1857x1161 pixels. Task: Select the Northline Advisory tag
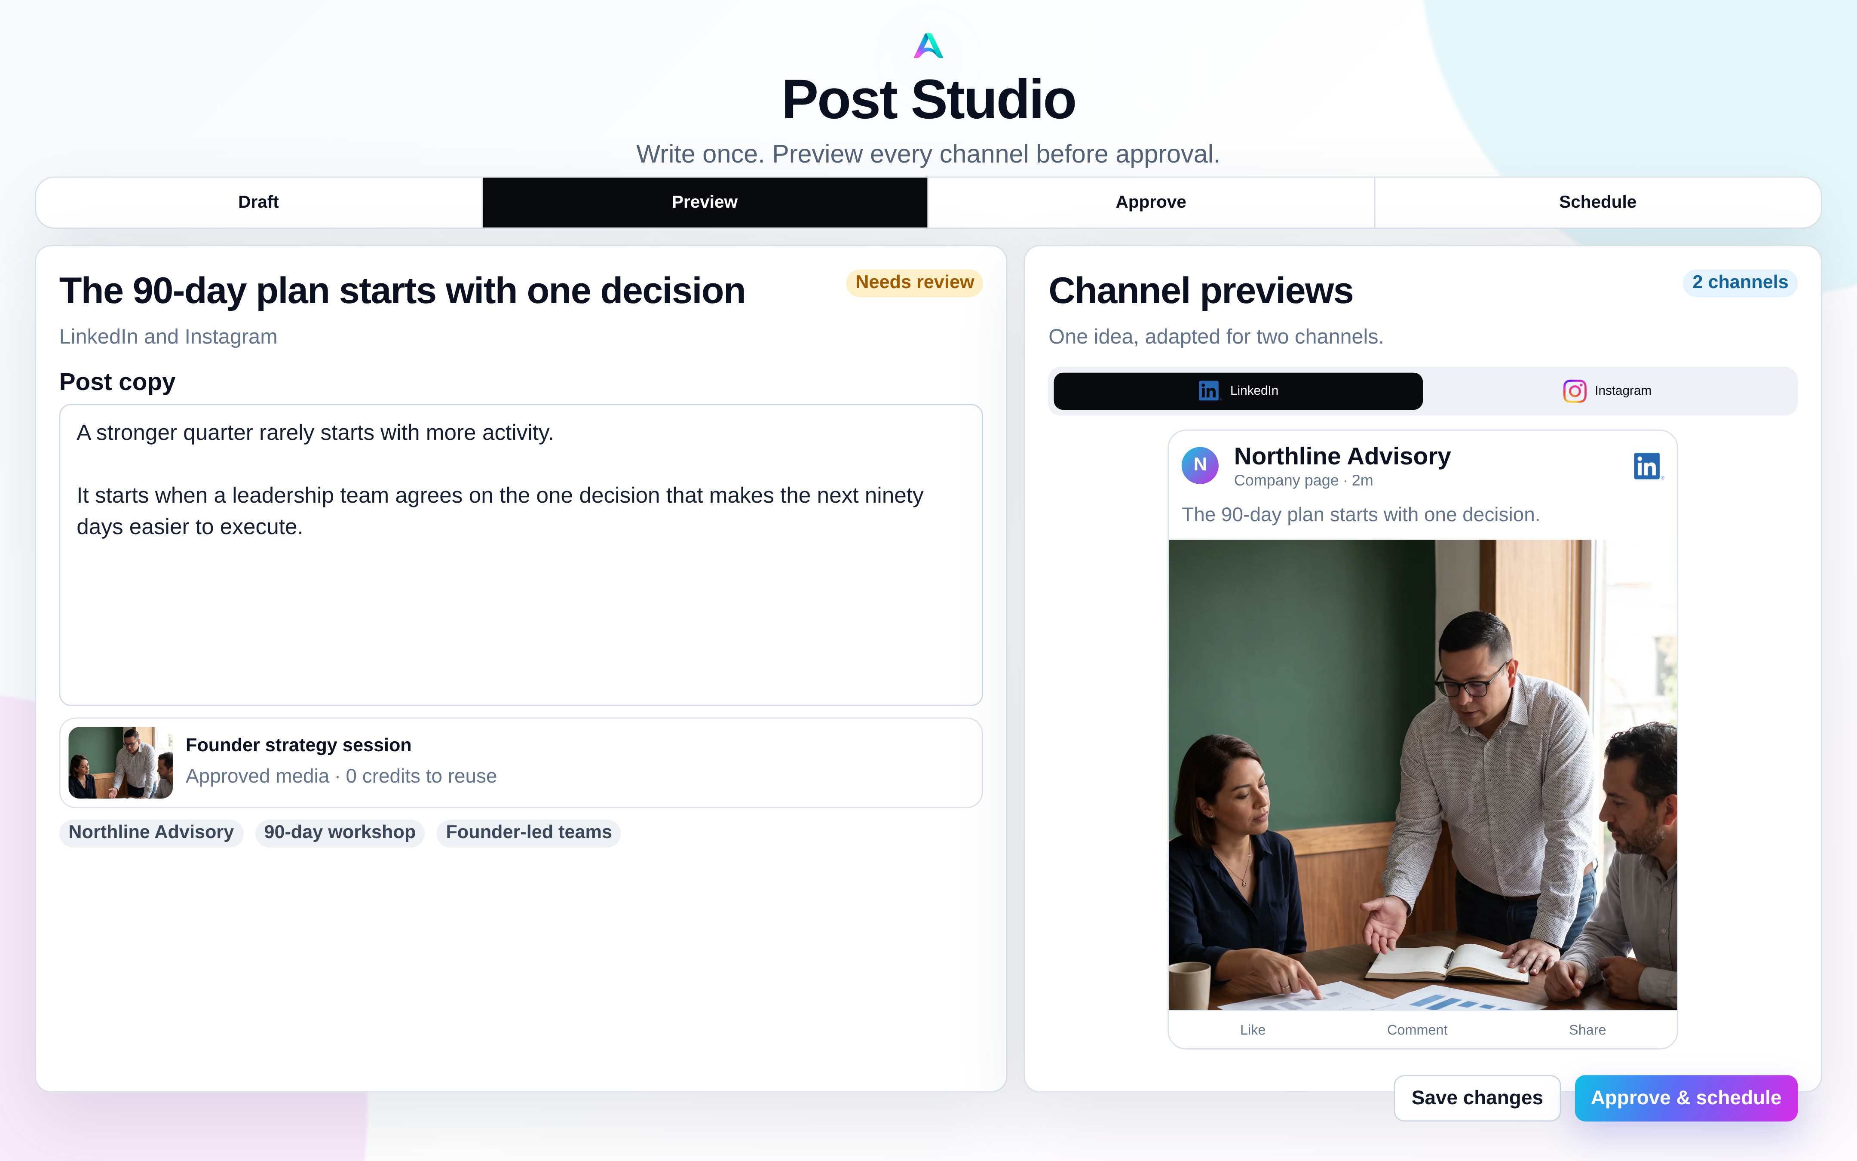(x=151, y=832)
